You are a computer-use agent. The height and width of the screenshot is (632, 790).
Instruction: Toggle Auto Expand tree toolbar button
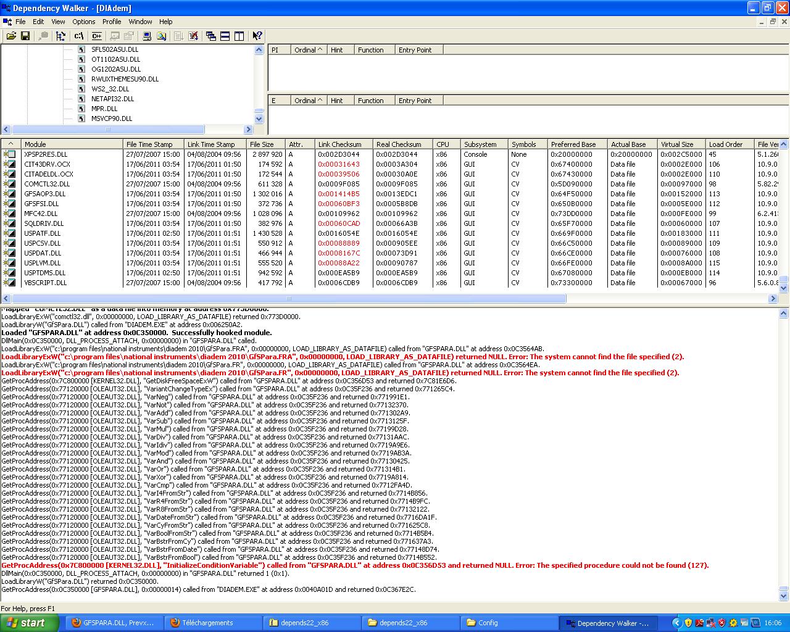point(61,36)
